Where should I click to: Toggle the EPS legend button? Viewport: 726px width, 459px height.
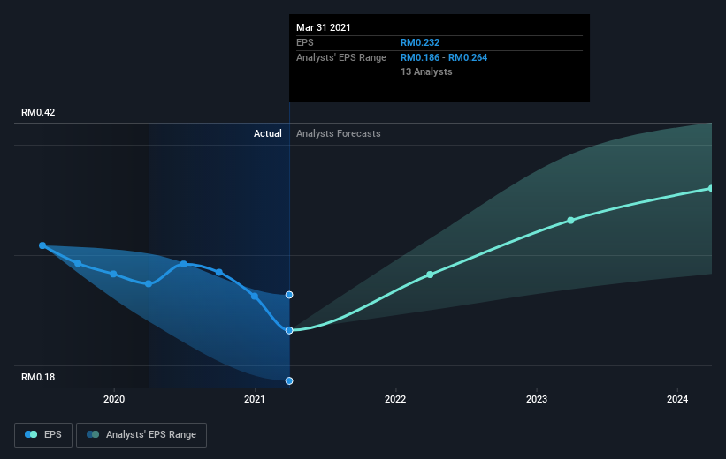(43, 435)
